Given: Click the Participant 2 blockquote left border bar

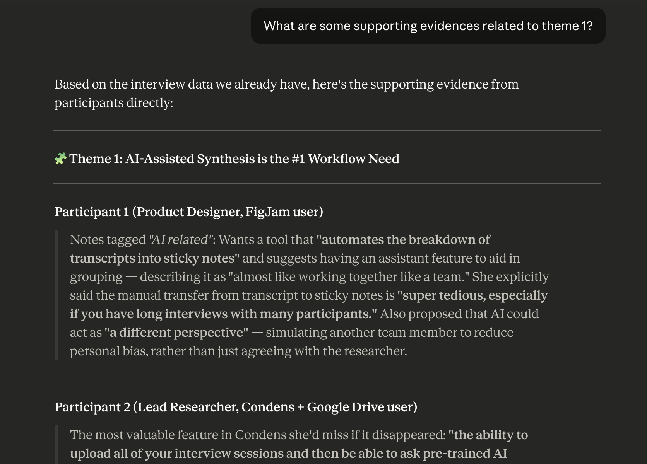Looking at the screenshot, I should [56, 445].
